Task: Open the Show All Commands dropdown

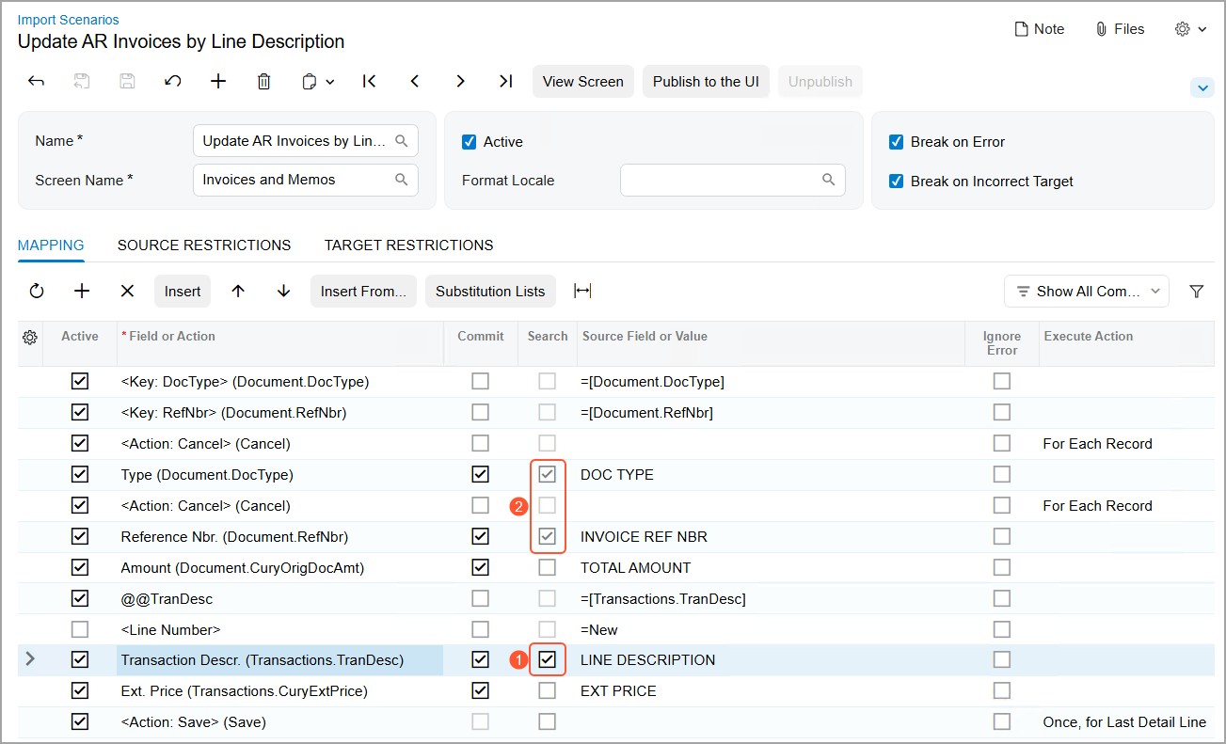Action: 1086,292
